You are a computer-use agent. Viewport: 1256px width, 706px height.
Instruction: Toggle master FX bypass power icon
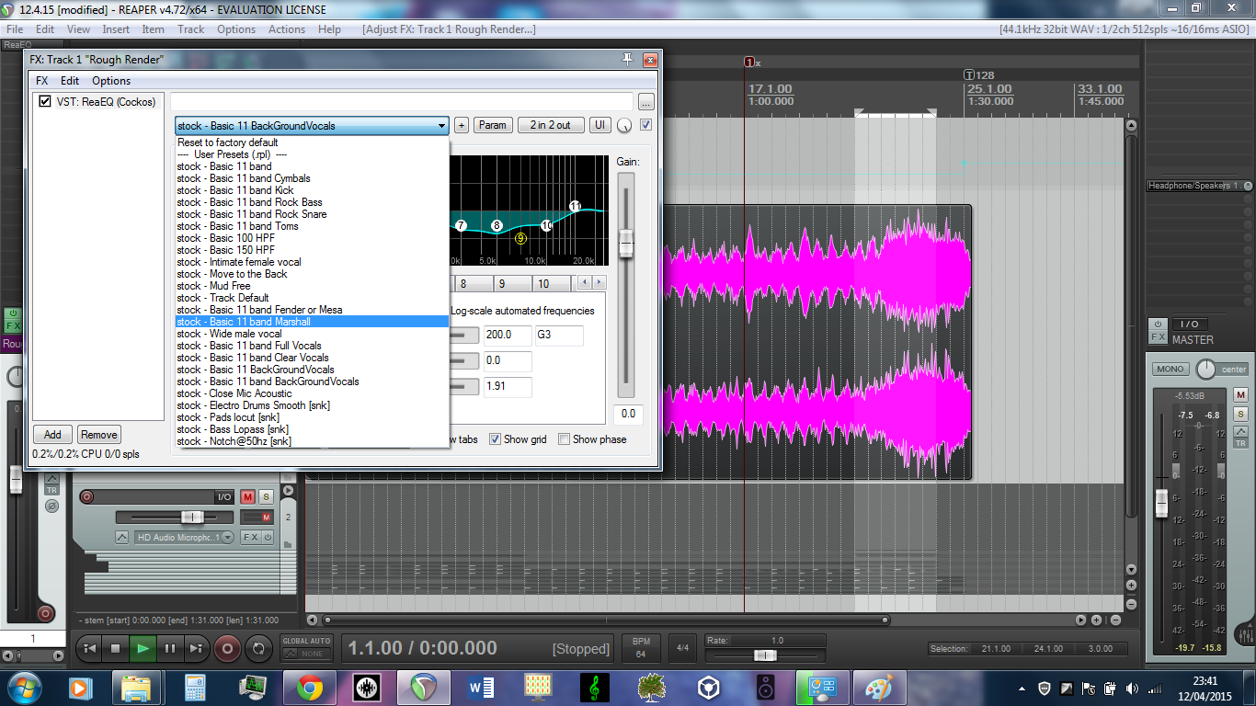point(1159,324)
